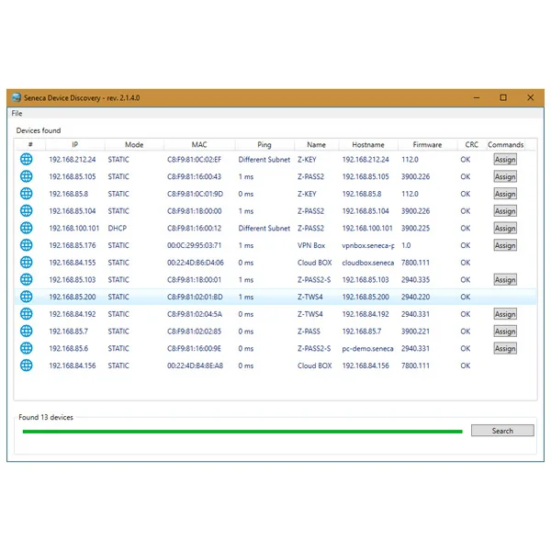Screen dimensions: 551x551
Task: Click the Commands column header
Action: tap(506, 145)
